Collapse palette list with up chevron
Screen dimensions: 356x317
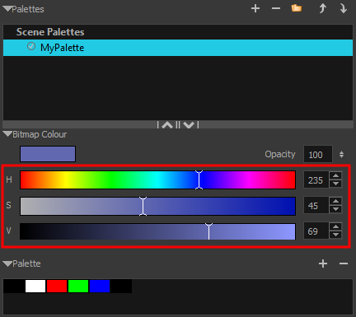click(x=167, y=125)
